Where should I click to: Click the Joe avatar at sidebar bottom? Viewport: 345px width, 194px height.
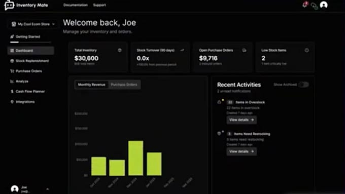pos(15,189)
